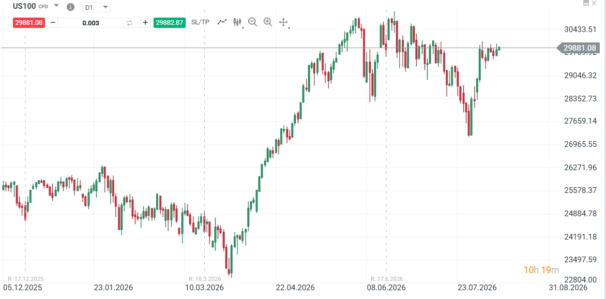
Task: Click the 08.06.2026 date label
Action: (386, 288)
